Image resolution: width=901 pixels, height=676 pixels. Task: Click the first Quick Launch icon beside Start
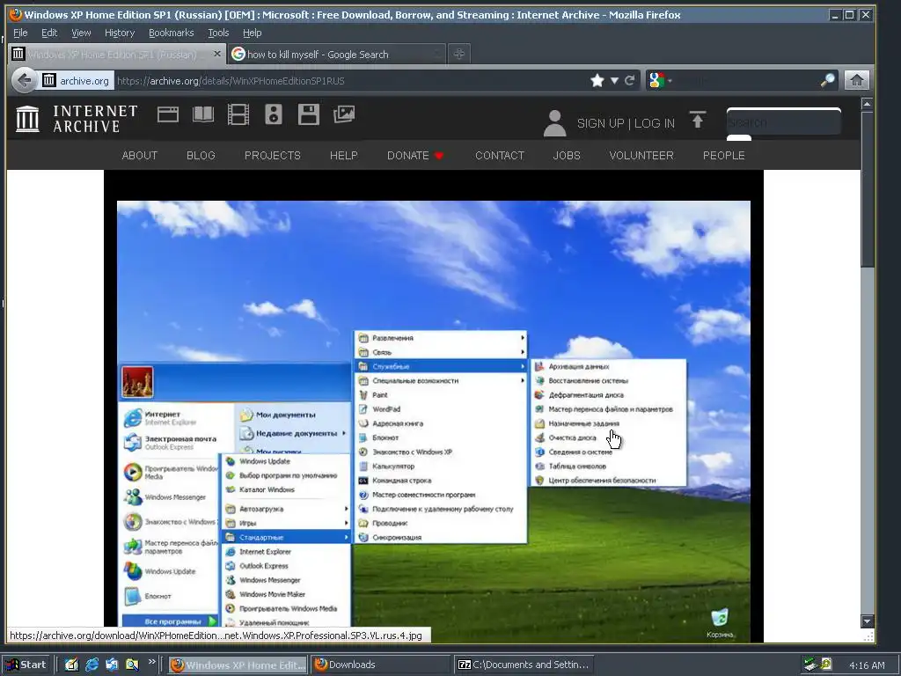point(71,665)
